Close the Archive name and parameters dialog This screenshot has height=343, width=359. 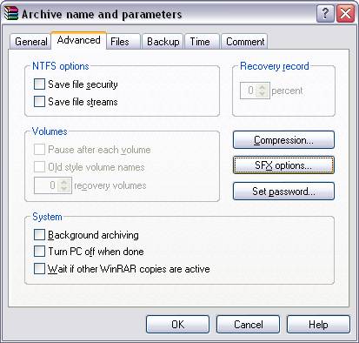click(345, 13)
